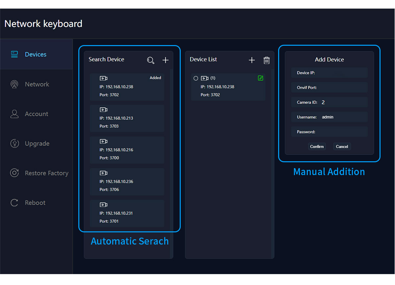This screenshot has width=395, height=285.
Task: Select the radio circle on device (1) entry
Action: click(x=196, y=78)
